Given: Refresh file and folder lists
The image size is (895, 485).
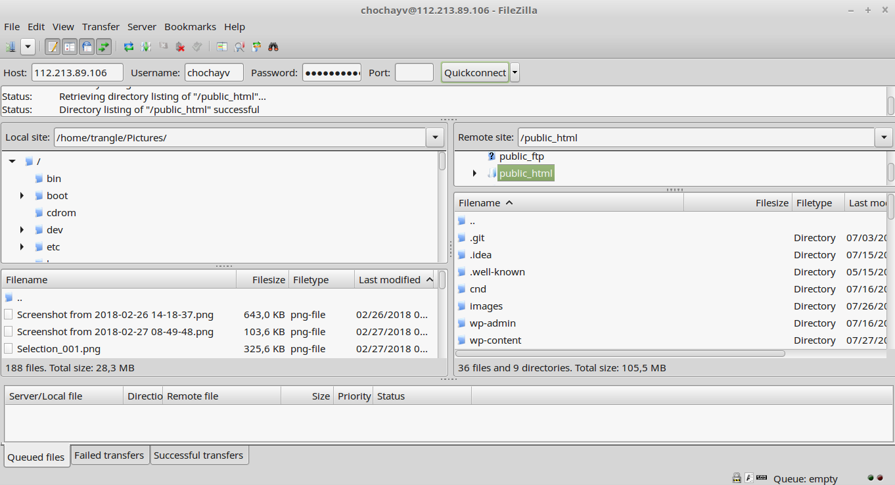Looking at the screenshot, I should click(129, 47).
